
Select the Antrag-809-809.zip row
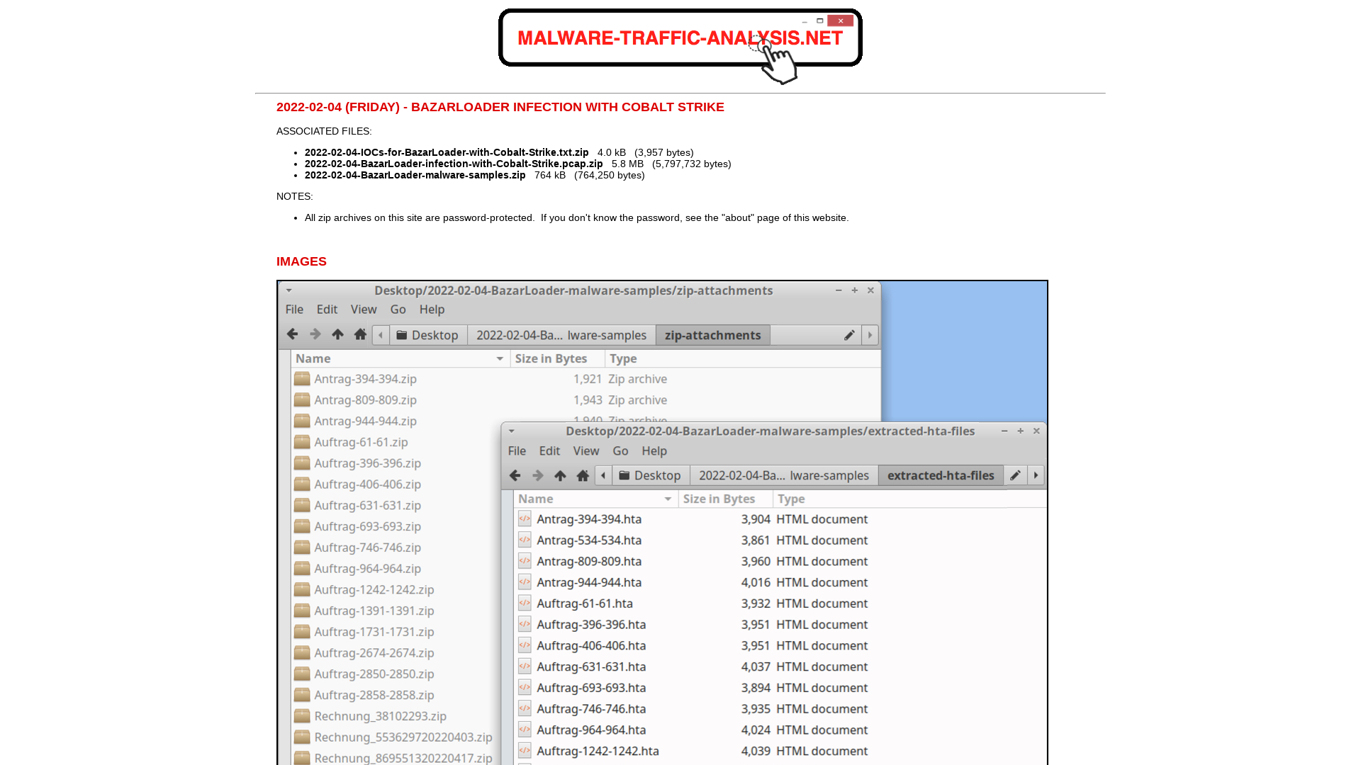[x=586, y=400]
